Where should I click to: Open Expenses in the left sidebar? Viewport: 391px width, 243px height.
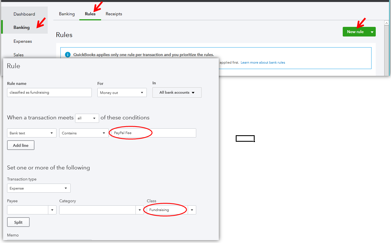pyautogui.click(x=23, y=41)
